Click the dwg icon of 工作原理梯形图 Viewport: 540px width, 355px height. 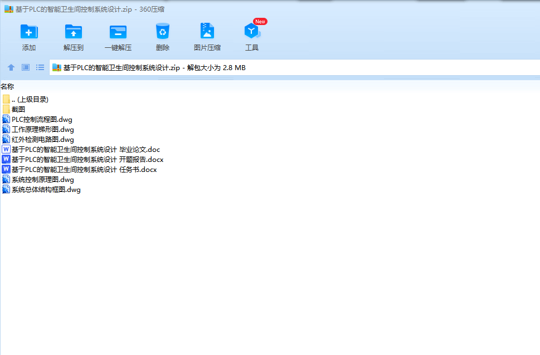[6, 129]
